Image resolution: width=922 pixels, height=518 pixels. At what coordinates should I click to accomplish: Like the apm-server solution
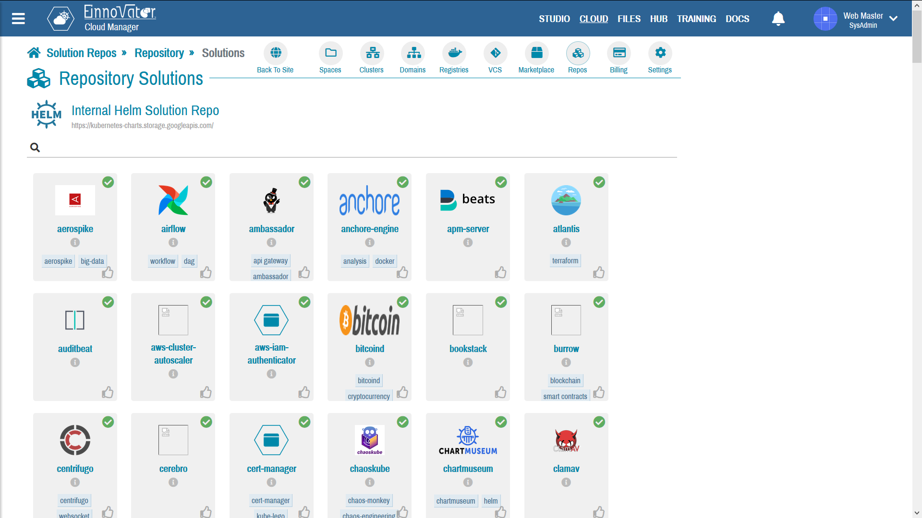point(501,272)
